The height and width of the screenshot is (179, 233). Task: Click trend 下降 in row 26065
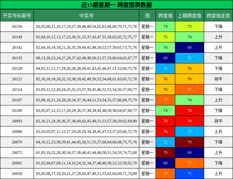click(x=218, y=163)
